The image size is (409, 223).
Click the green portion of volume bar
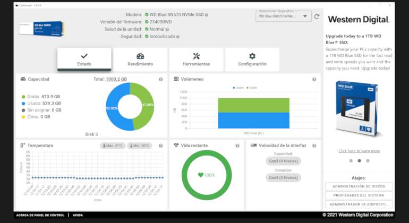point(253,105)
